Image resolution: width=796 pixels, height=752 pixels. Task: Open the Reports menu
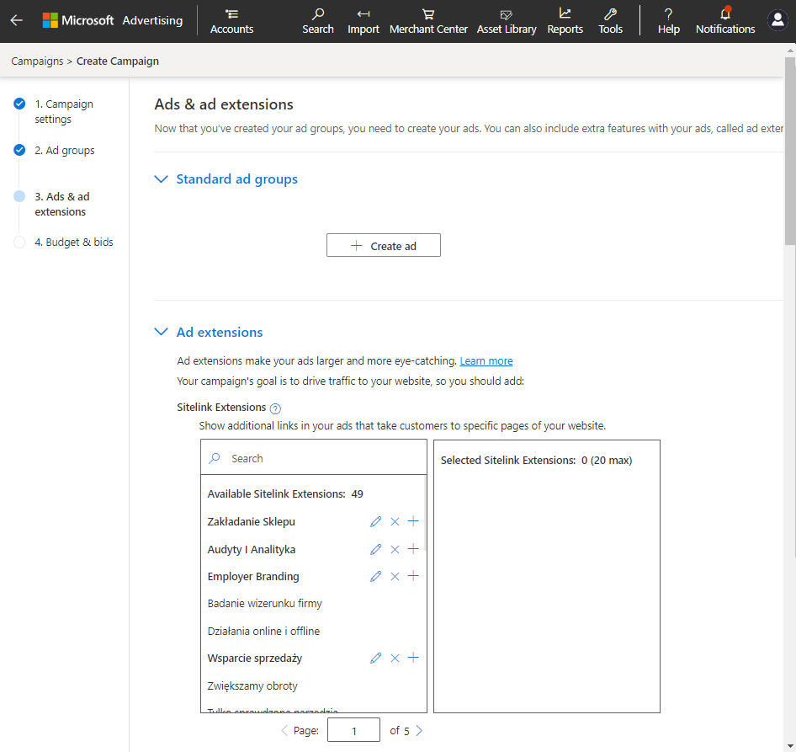565,21
